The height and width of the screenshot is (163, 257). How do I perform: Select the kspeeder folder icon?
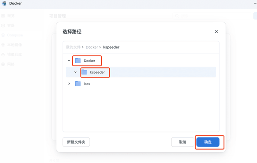[x=85, y=72]
